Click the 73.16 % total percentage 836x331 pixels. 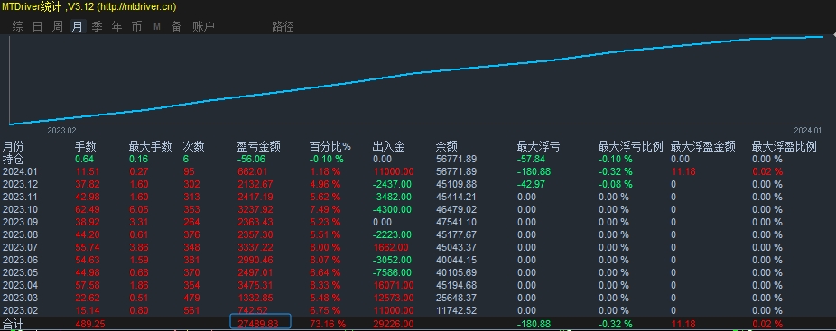point(328,324)
